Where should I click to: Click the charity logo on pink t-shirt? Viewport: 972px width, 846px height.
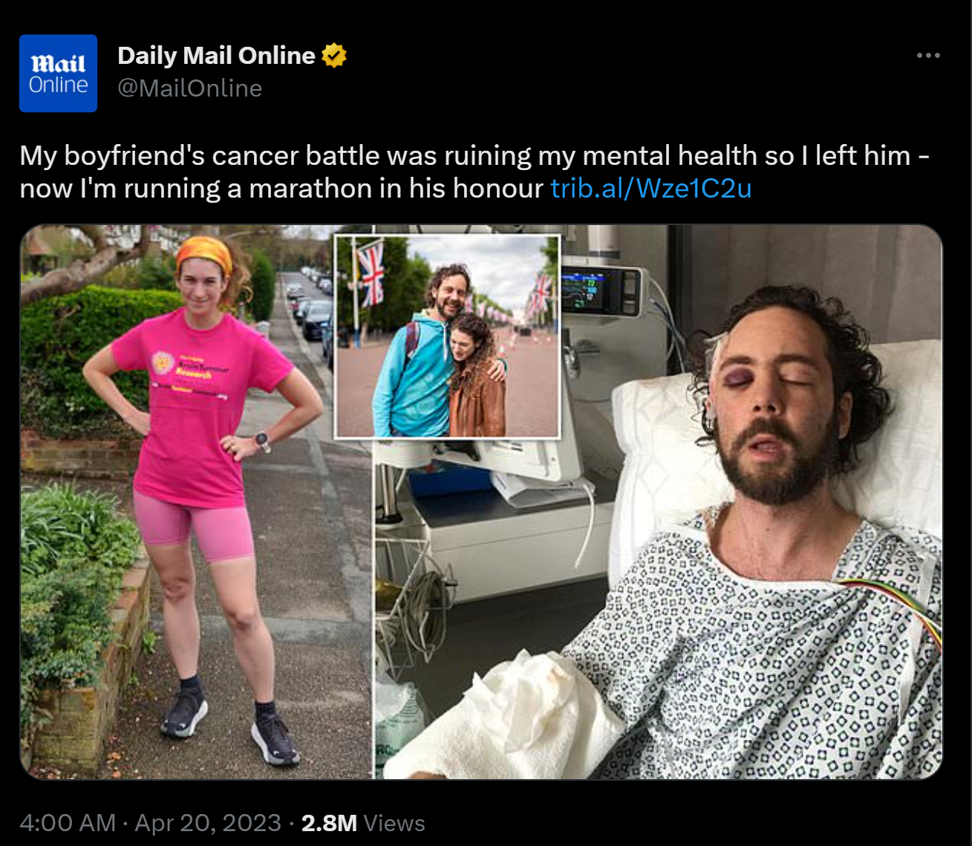click(162, 362)
